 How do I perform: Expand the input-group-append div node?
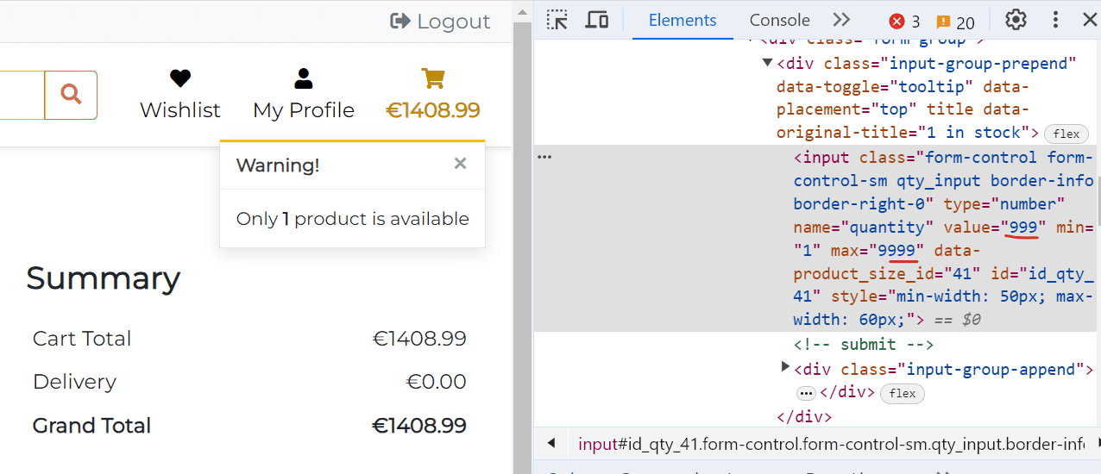(x=785, y=367)
